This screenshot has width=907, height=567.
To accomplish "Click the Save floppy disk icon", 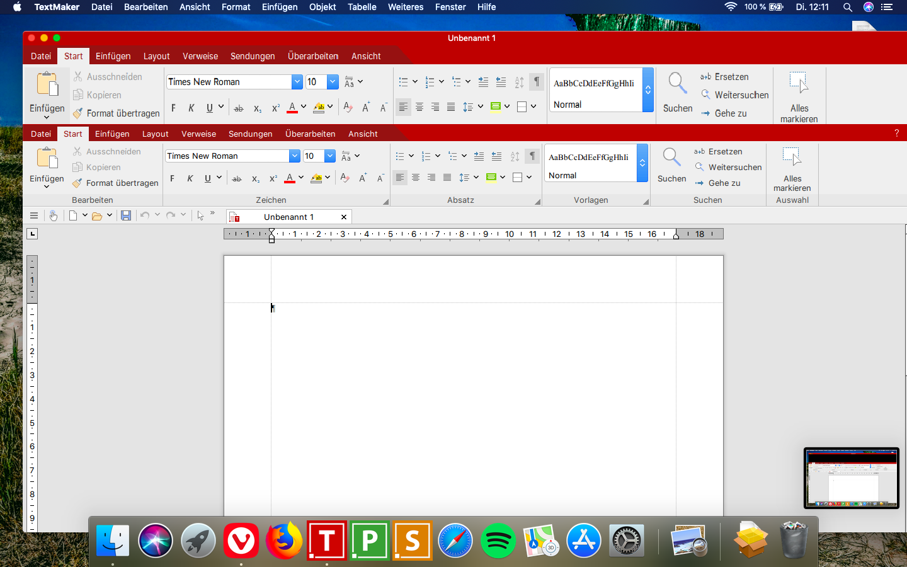I will point(126,215).
